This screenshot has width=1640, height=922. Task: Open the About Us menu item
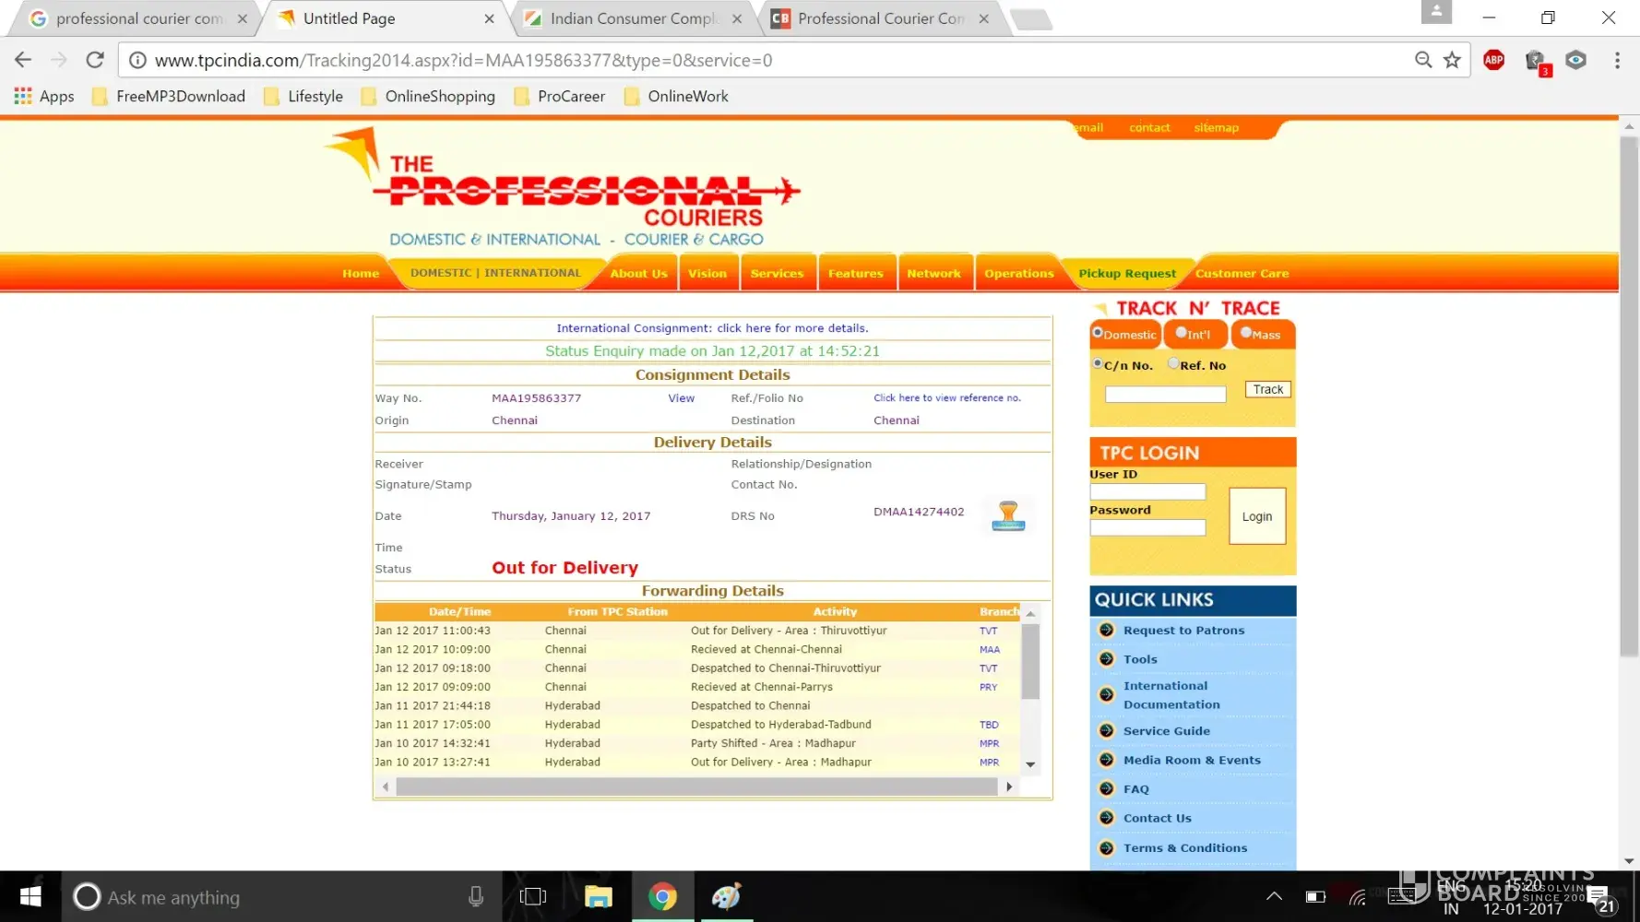click(638, 274)
